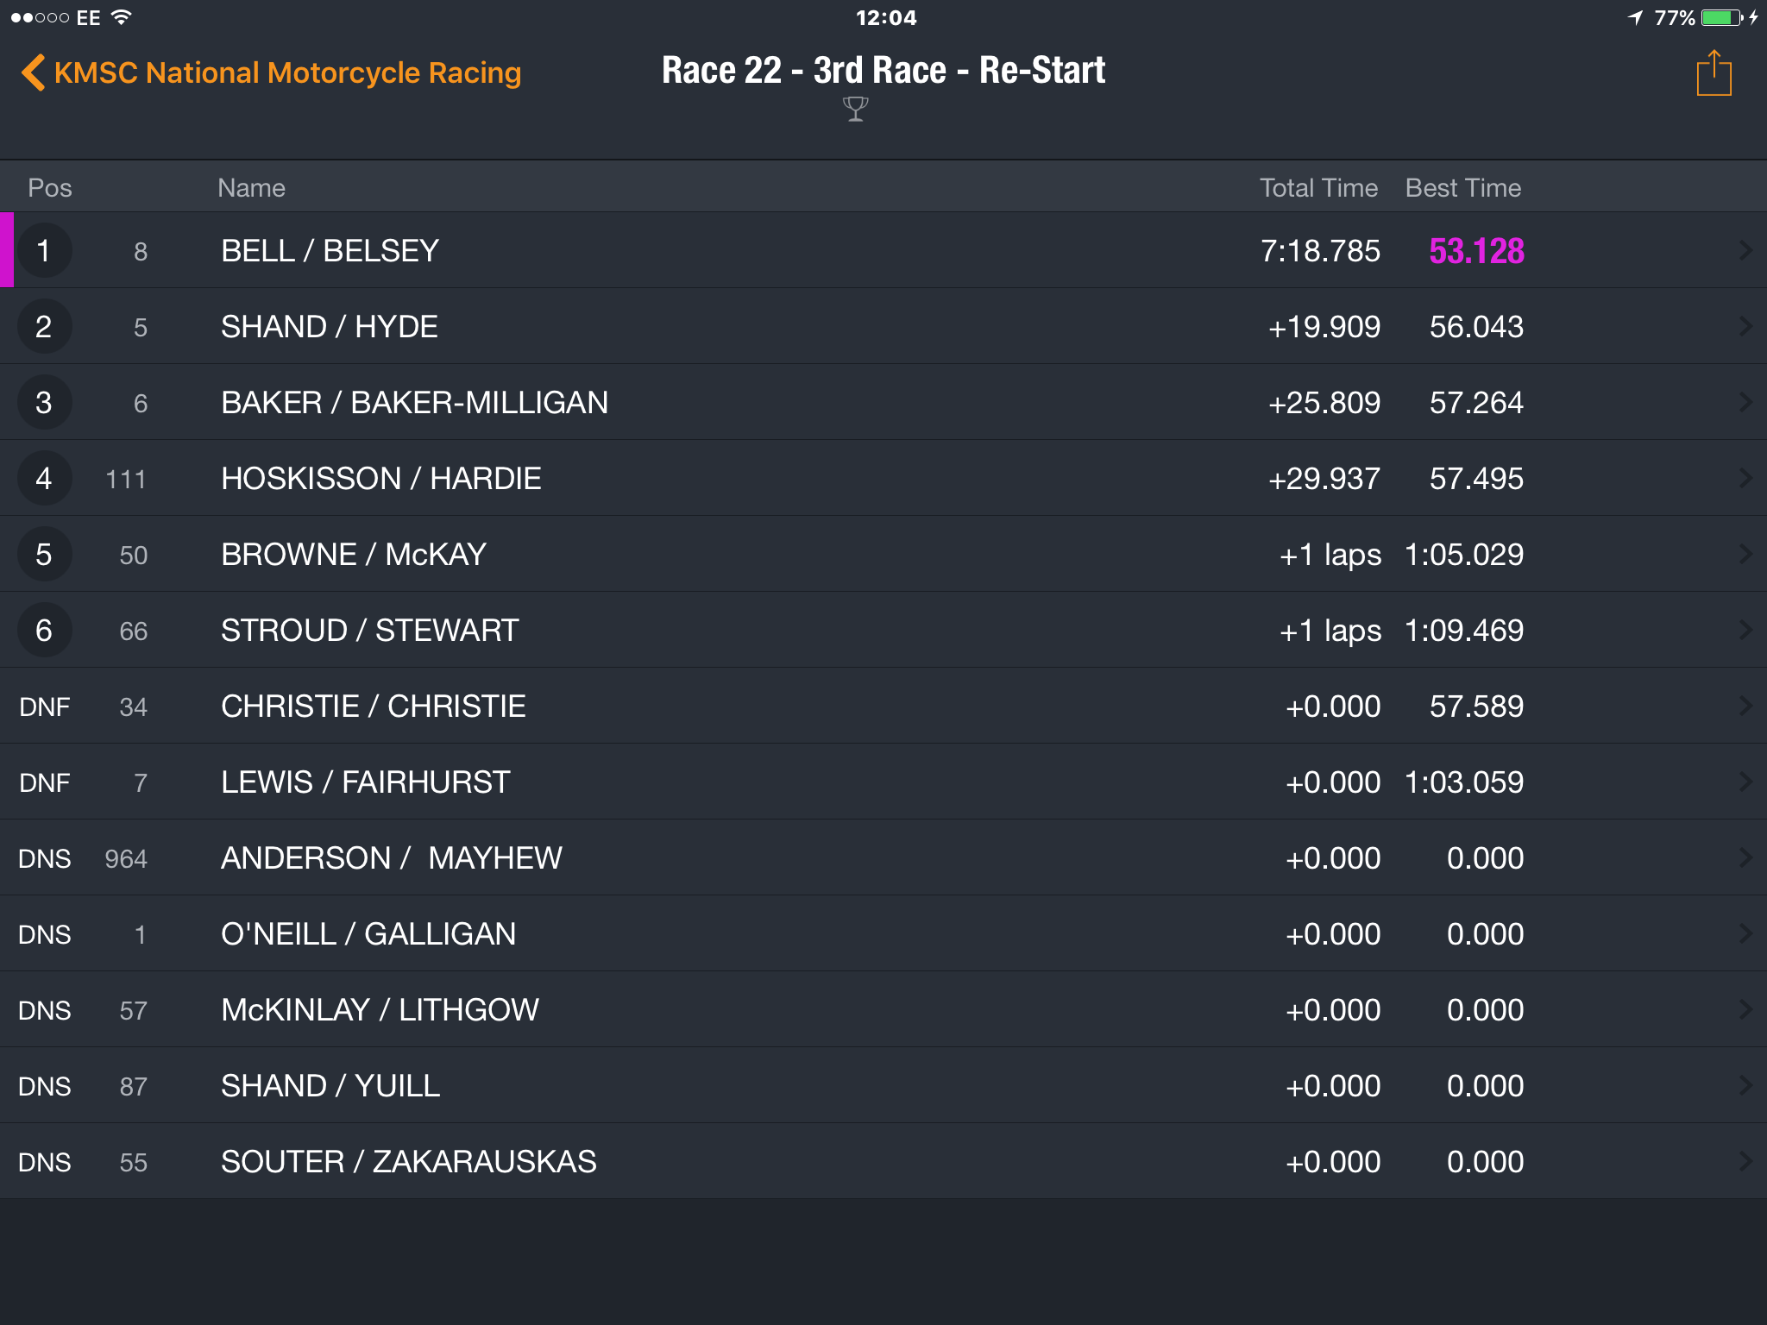Tap the position 4 circle badge
This screenshot has width=1767, height=1325.
(44, 478)
